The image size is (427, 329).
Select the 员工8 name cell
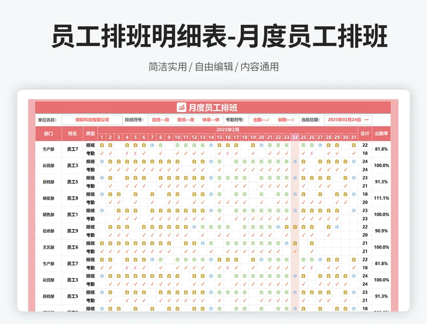(x=73, y=198)
